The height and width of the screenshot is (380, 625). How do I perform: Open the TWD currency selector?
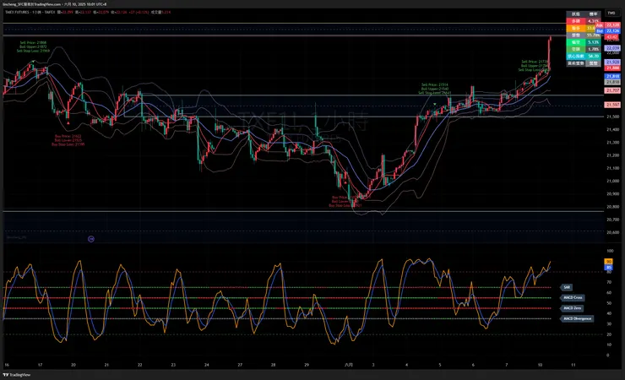[611, 14]
